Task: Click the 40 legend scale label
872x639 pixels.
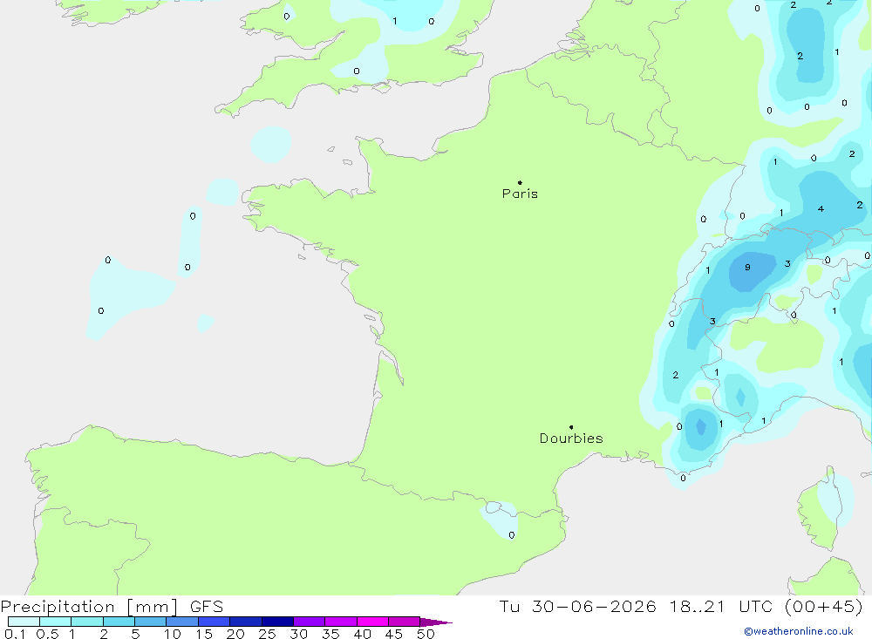Action: [362, 634]
